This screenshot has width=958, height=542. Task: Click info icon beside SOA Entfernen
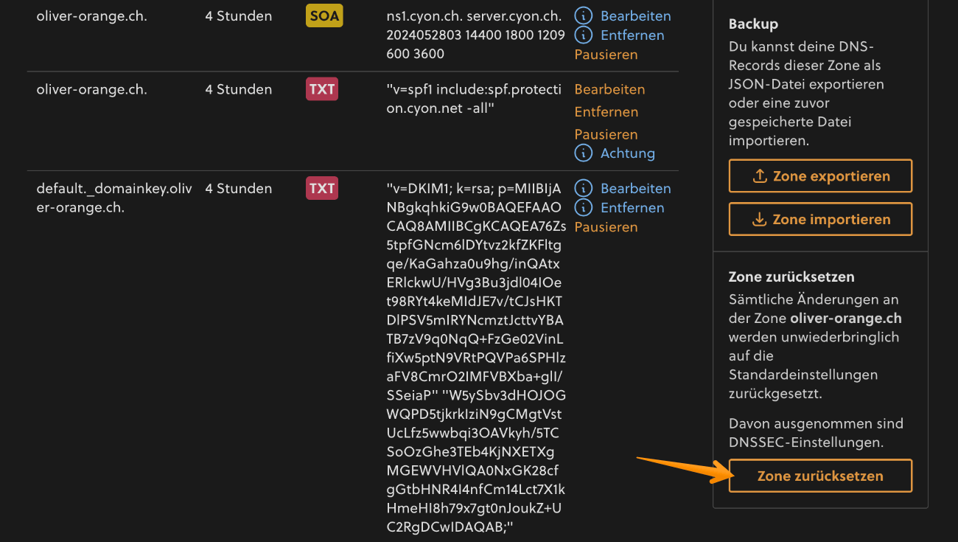(x=584, y=35)
